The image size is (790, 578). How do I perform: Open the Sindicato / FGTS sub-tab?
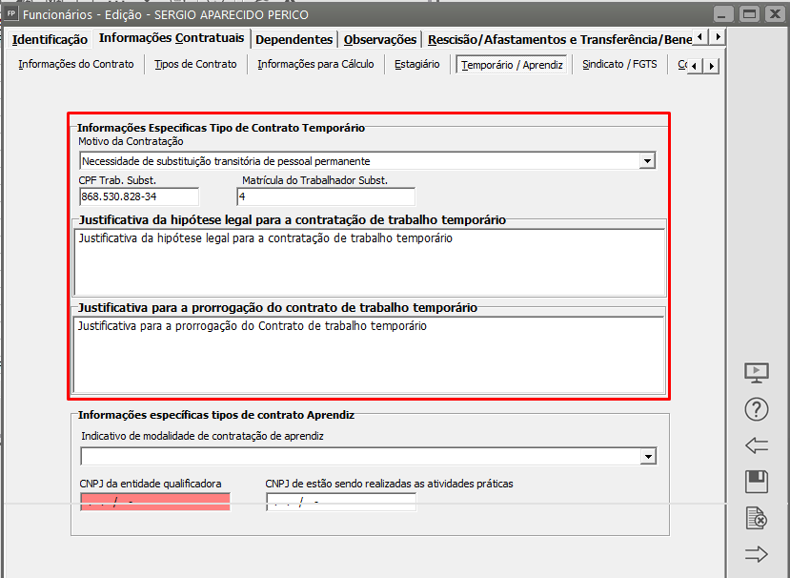(x=620, y=65)
